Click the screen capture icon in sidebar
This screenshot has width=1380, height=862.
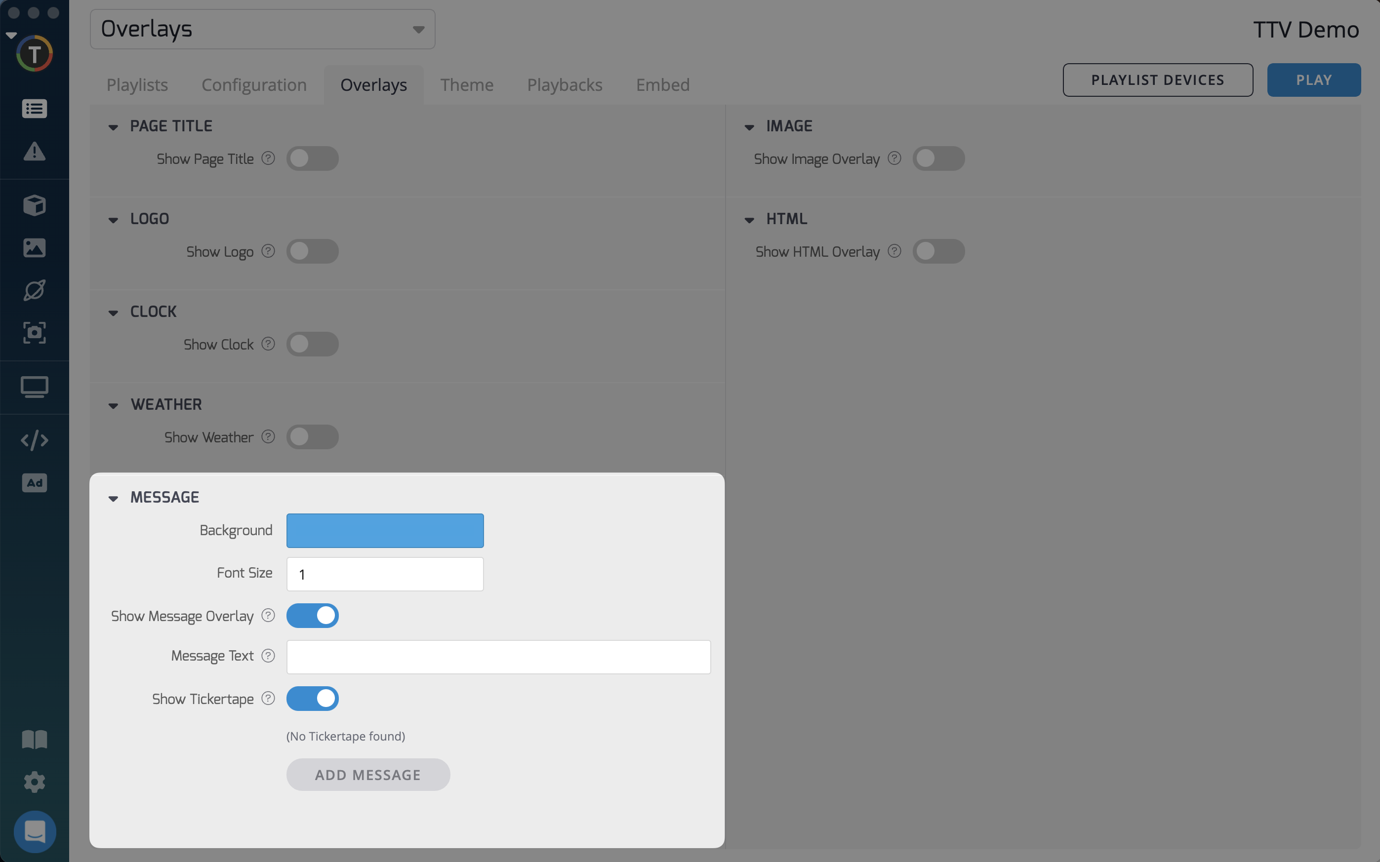(x=34, y=332)
